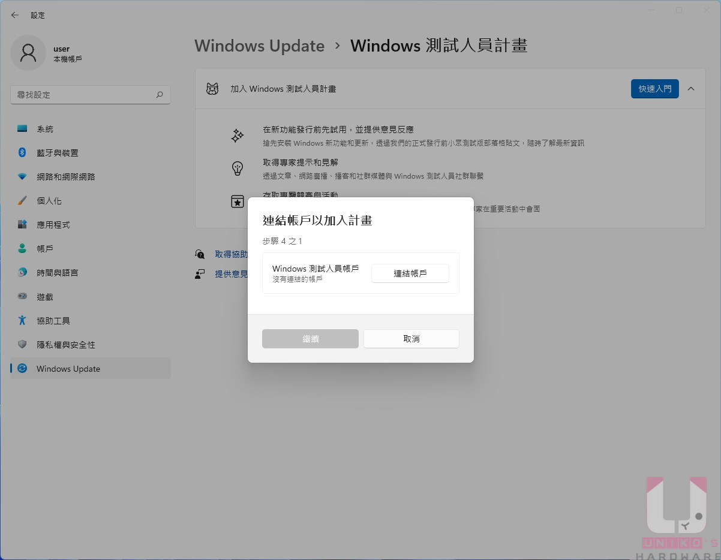Screen dimensions: 721x560
Task: Click the page heading Windows 測試人員計畫
Action: (439, 46)
